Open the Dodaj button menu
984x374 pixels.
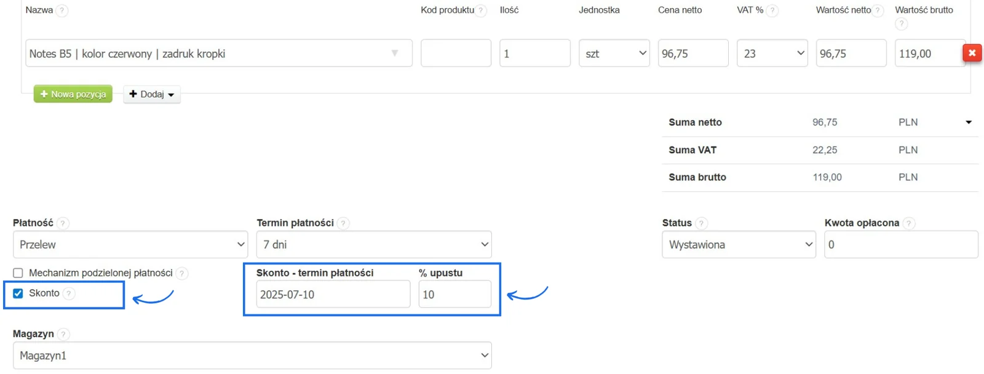point(152,94)
